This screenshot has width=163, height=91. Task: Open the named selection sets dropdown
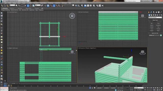pos(69,5)
